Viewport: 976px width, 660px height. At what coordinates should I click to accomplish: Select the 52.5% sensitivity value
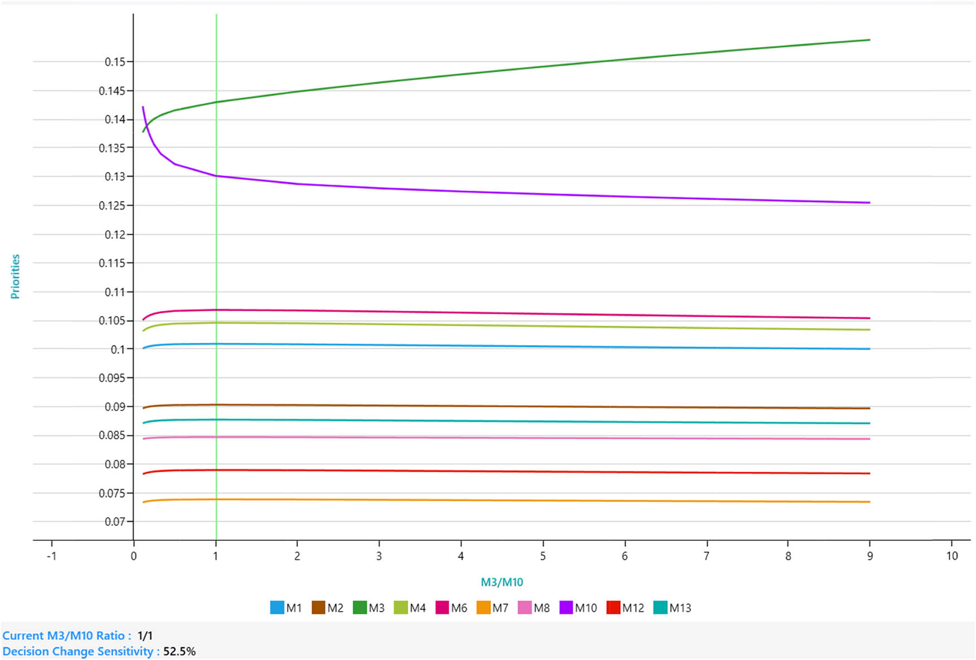pos(180,651)
